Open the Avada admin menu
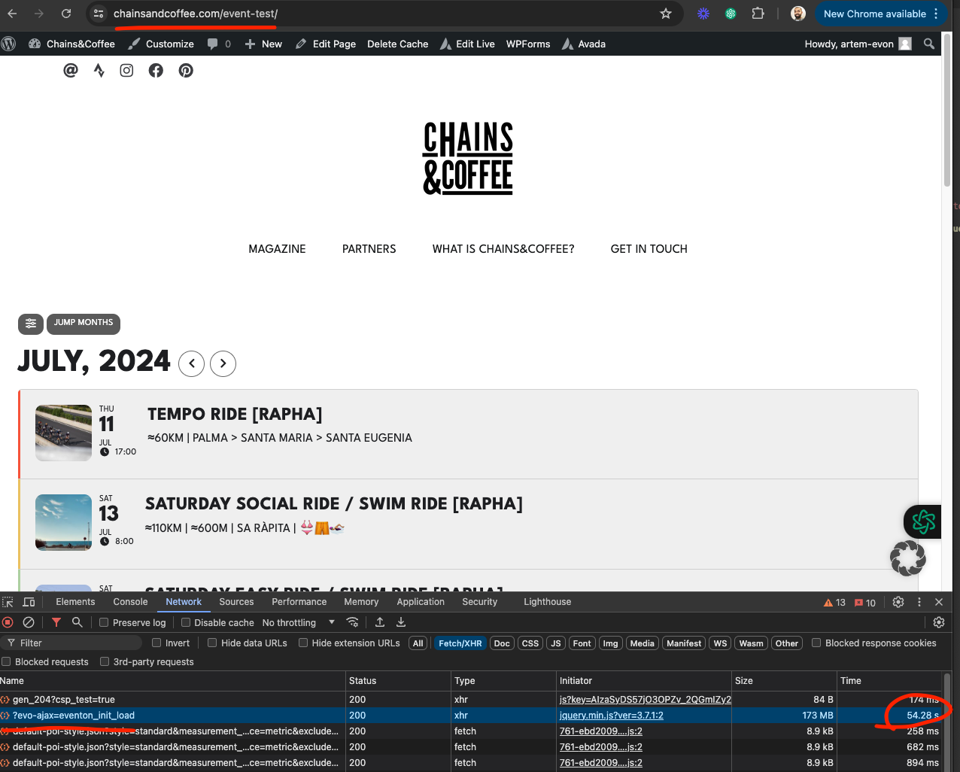 coord(583,44)
